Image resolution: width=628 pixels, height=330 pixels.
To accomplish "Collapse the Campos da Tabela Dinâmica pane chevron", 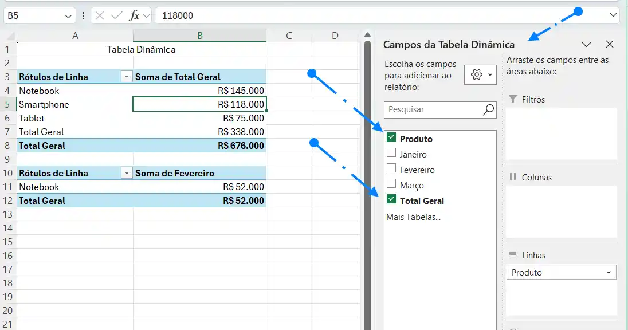I will 586,44.
